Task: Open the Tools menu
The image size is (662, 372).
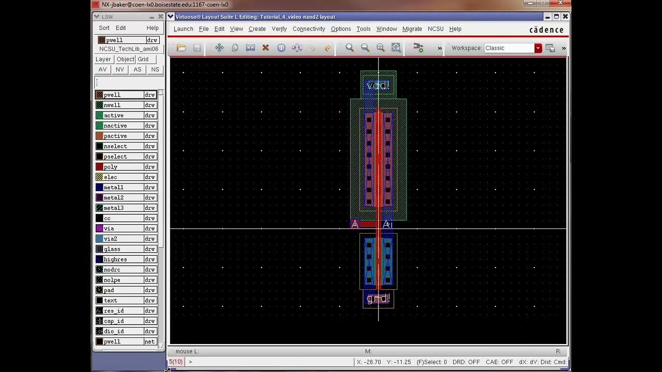Action: tap(364, 29)
